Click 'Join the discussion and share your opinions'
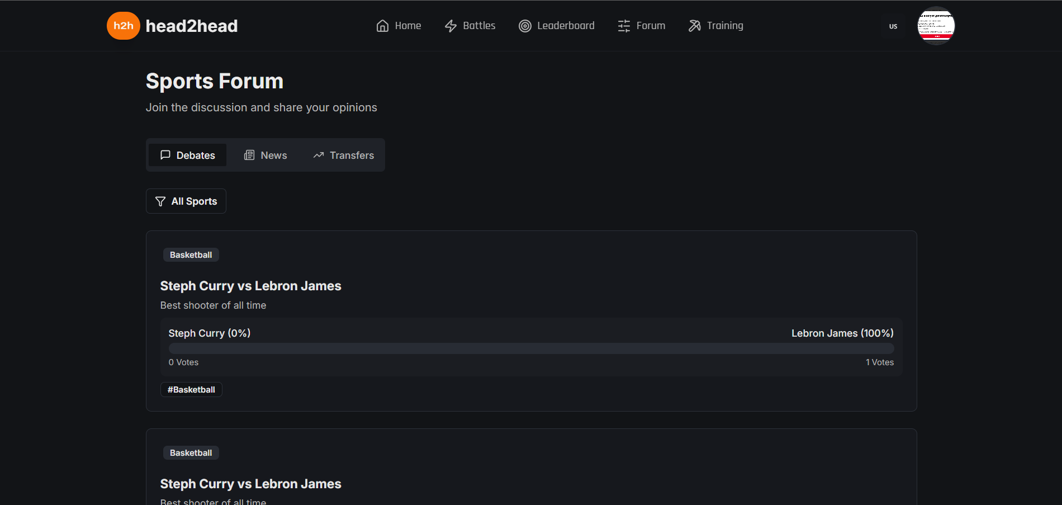Screen dimensions: 1062x505 [262, 107]
